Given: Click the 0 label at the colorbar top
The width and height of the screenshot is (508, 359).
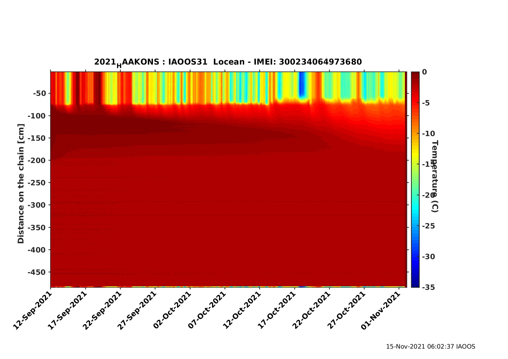Looking at the screenshot, I should [x=424, y=72].
